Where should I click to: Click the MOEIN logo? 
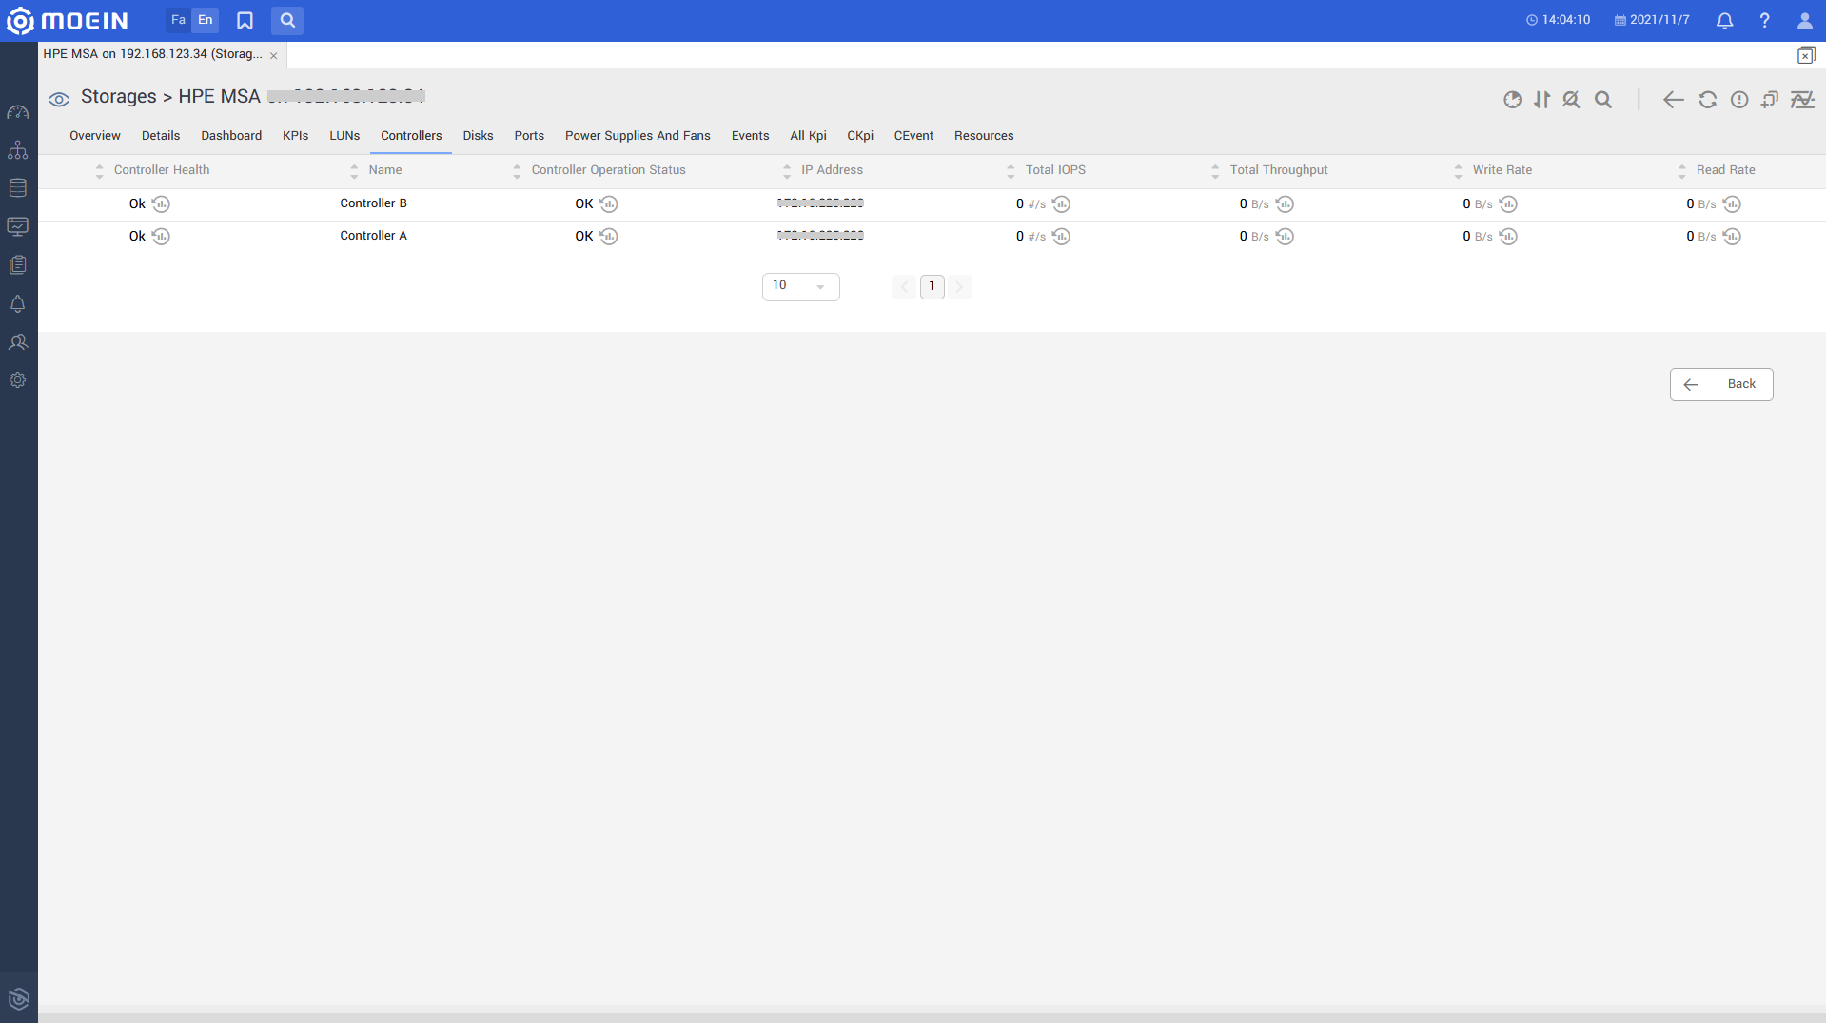tap(67, 20)
